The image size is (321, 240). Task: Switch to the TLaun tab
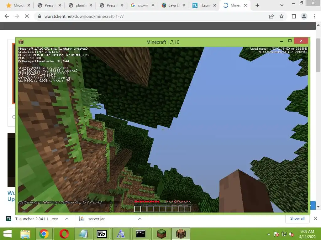204,5
